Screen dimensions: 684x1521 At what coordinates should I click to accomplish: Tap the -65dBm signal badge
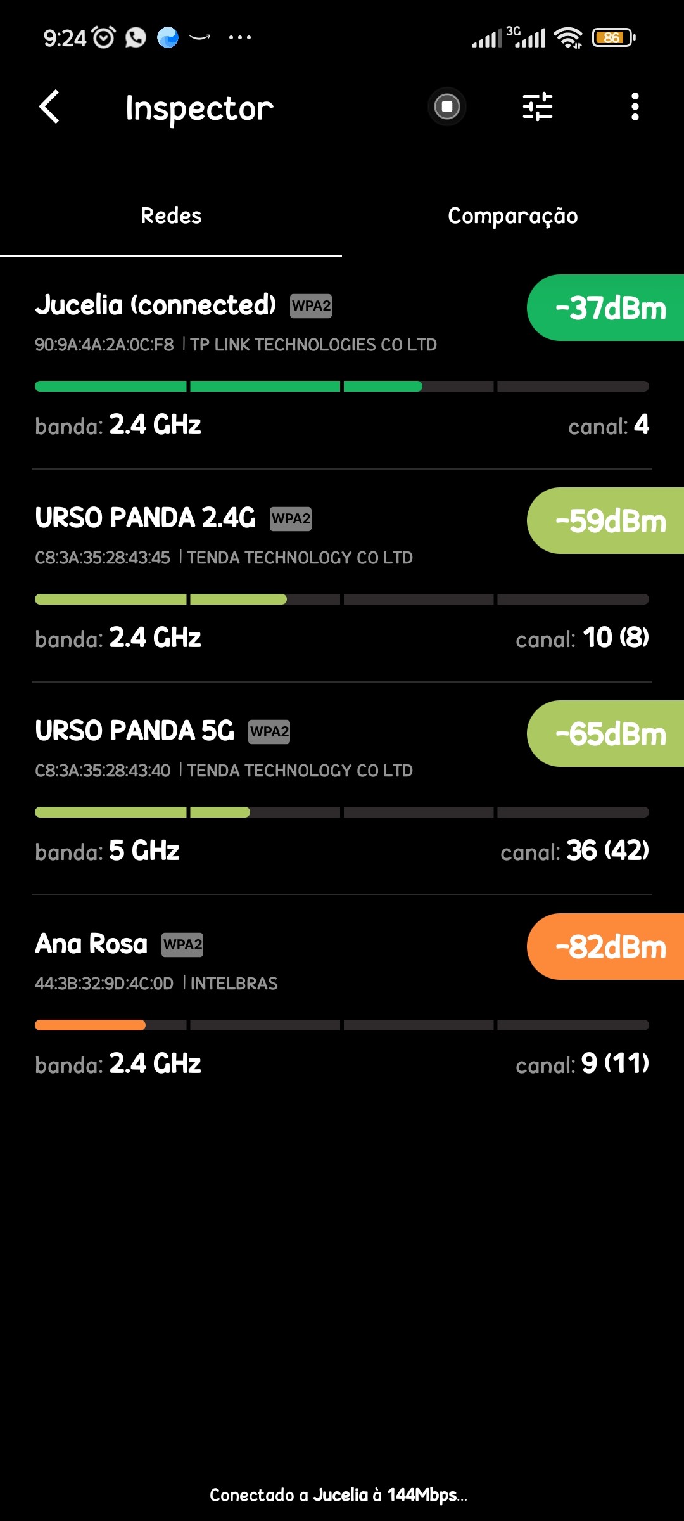click(x=608, y=734)
